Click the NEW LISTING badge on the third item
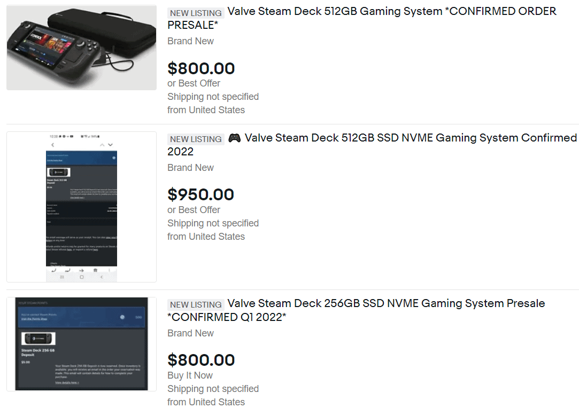 (x=196, y=304)
